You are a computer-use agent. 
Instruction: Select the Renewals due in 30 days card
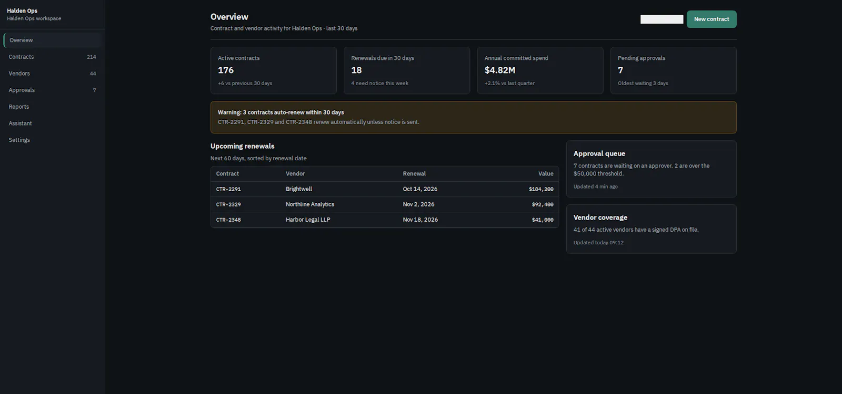pyautogui.click(x=407, y=70)
